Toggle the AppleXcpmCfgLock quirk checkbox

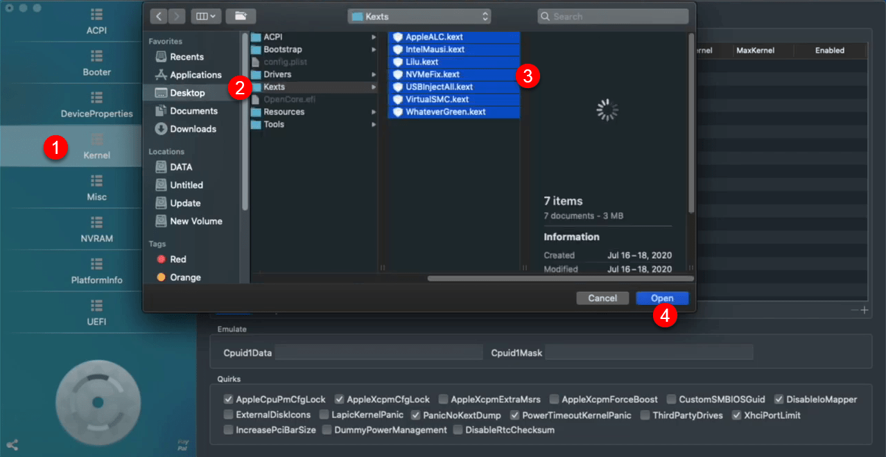pos(340,399)
